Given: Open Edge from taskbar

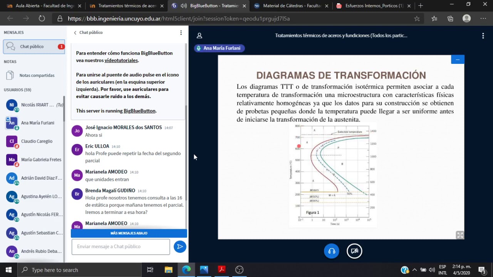Looking at the screenshot, I should pyautogui.click(x=186, y=270).
